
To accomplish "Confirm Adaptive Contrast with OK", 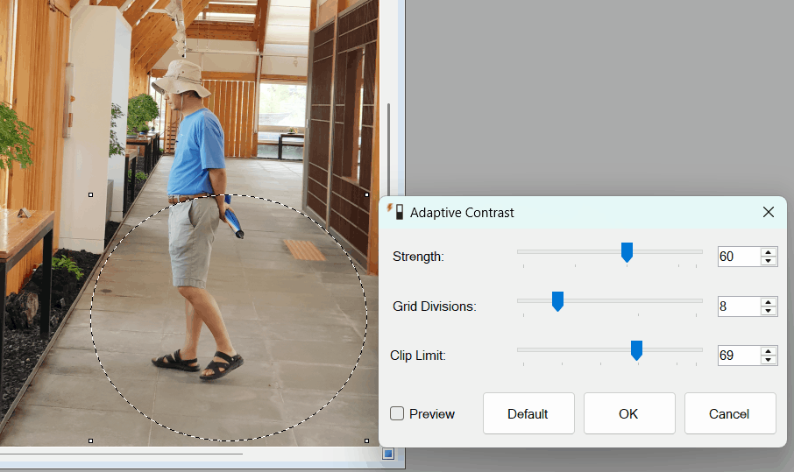I will coord(629,413).
